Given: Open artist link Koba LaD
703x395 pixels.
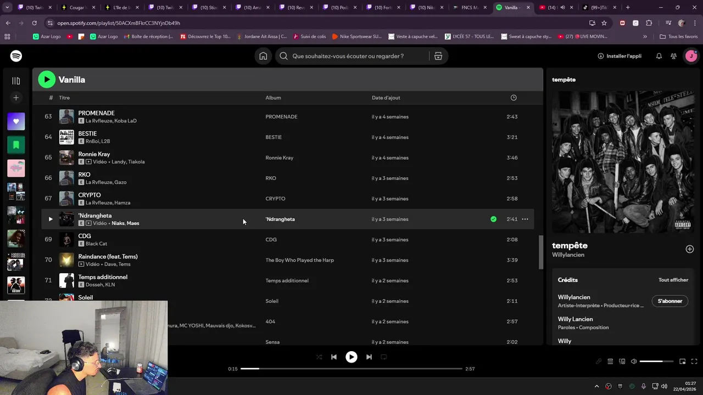Looking at the screenshot, I should pos(125,121).
